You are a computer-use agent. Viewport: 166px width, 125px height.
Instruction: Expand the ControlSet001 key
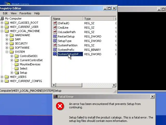[12, 56]
